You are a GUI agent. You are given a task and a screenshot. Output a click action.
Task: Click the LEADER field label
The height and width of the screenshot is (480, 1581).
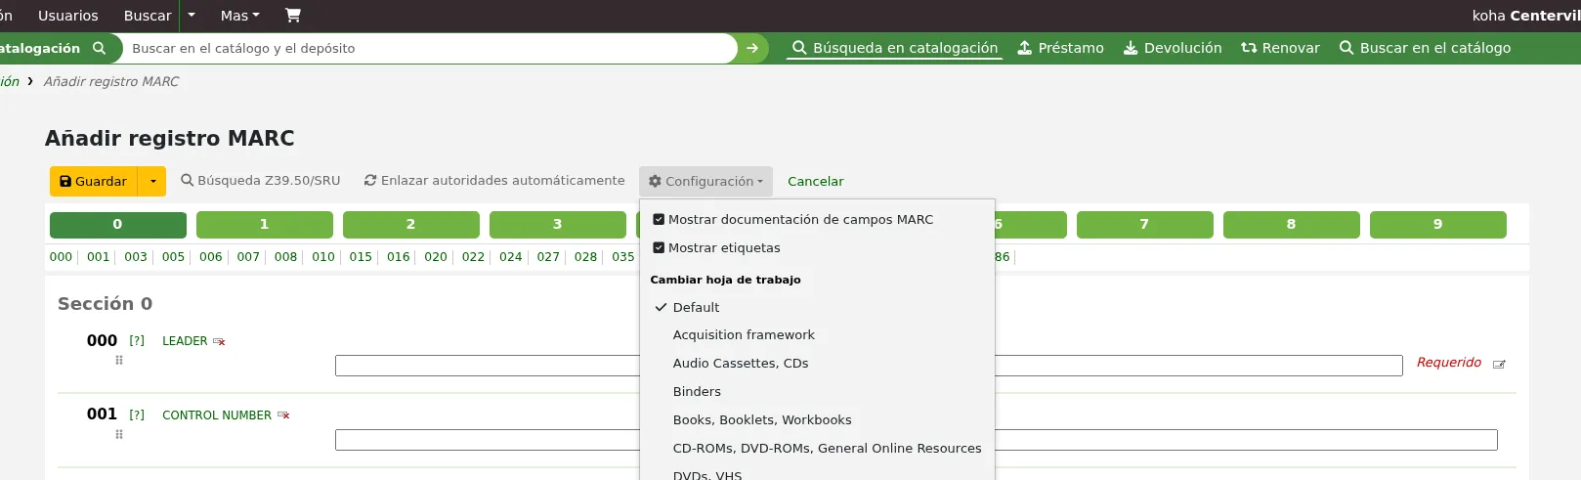[185, 341]
